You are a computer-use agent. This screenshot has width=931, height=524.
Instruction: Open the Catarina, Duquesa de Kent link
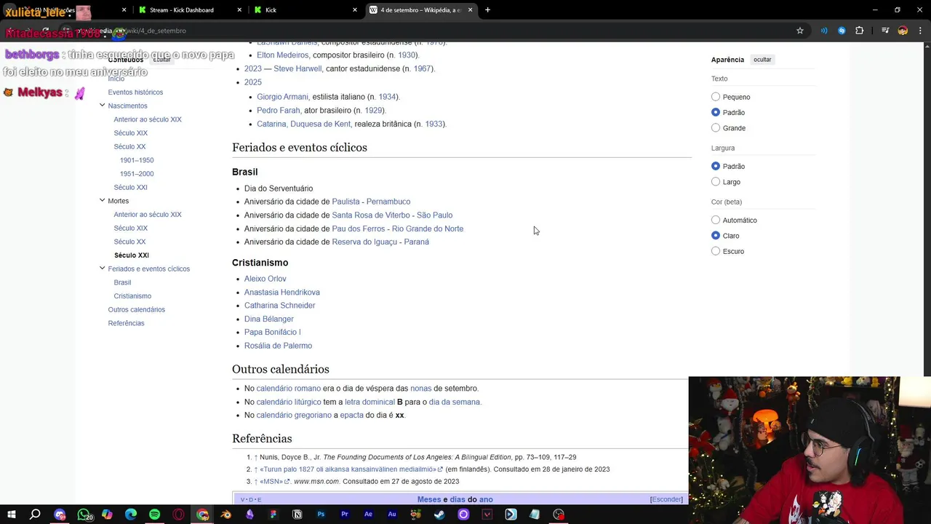(303, 124)
